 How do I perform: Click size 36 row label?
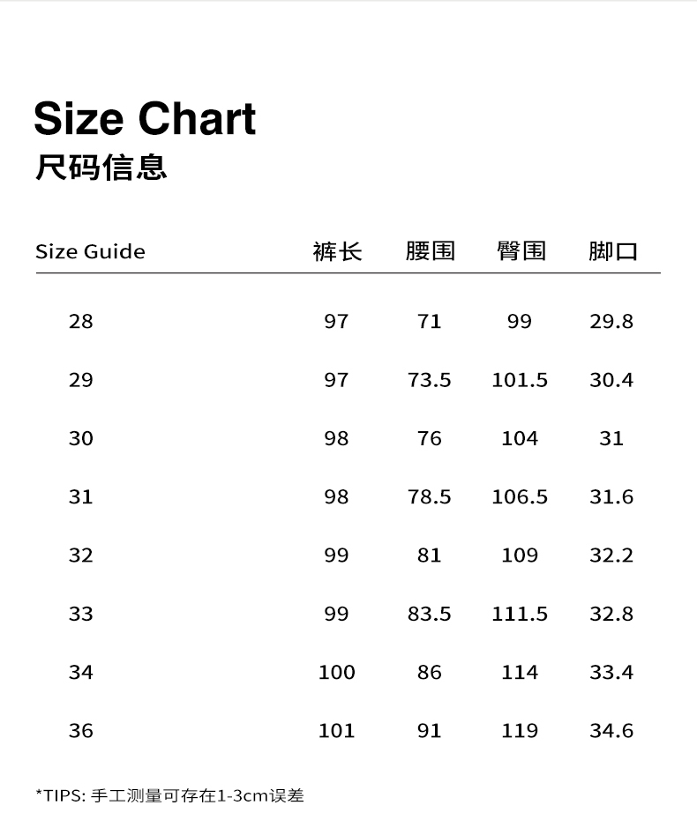pyautogui.click(x=80, y=731)
